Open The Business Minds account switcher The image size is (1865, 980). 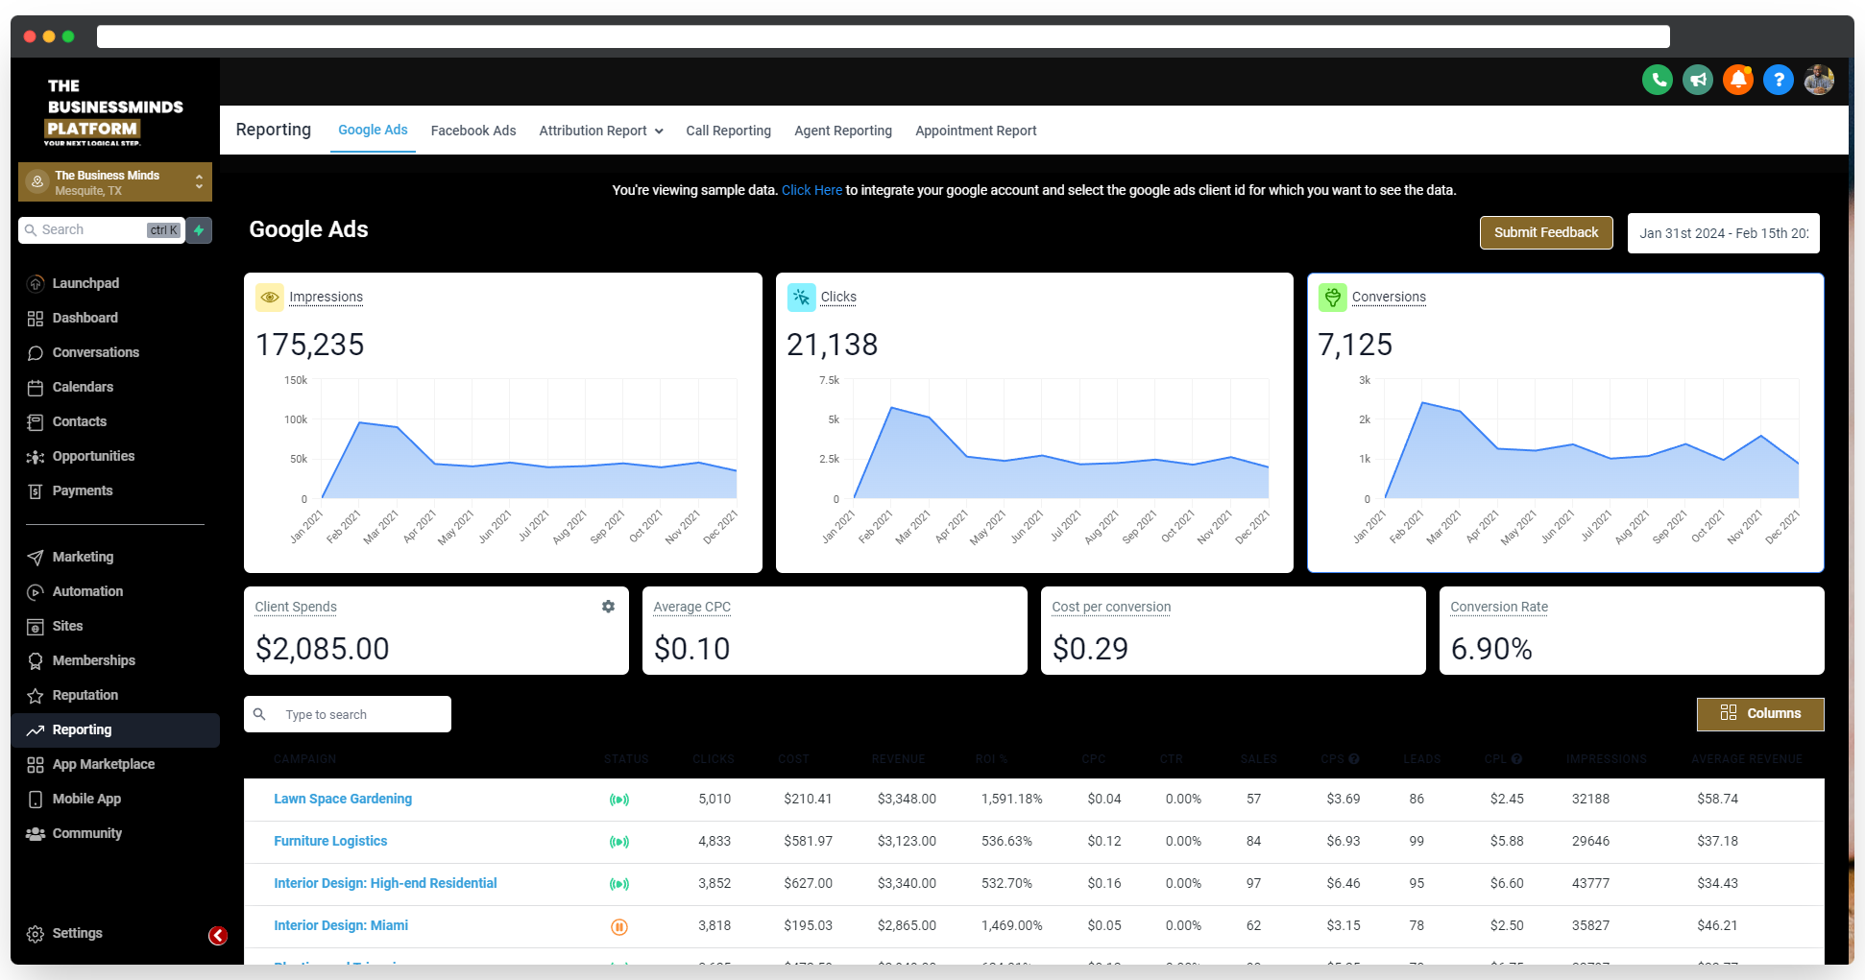[115, 182]
